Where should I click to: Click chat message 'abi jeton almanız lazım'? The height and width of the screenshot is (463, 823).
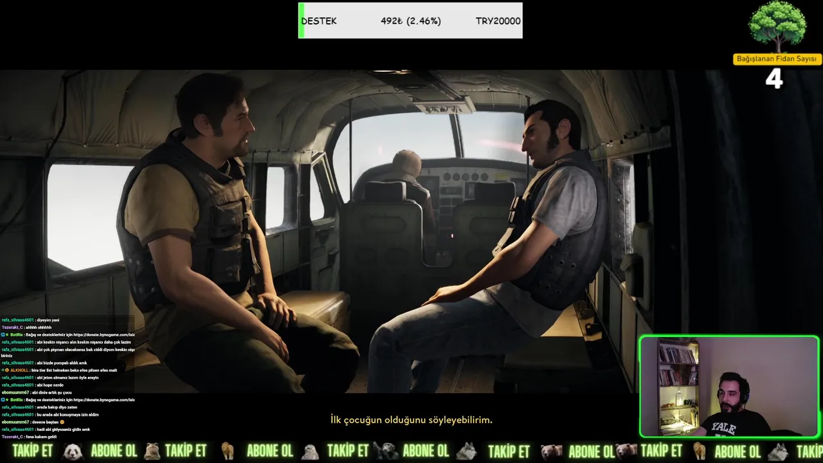click(68, 377)
